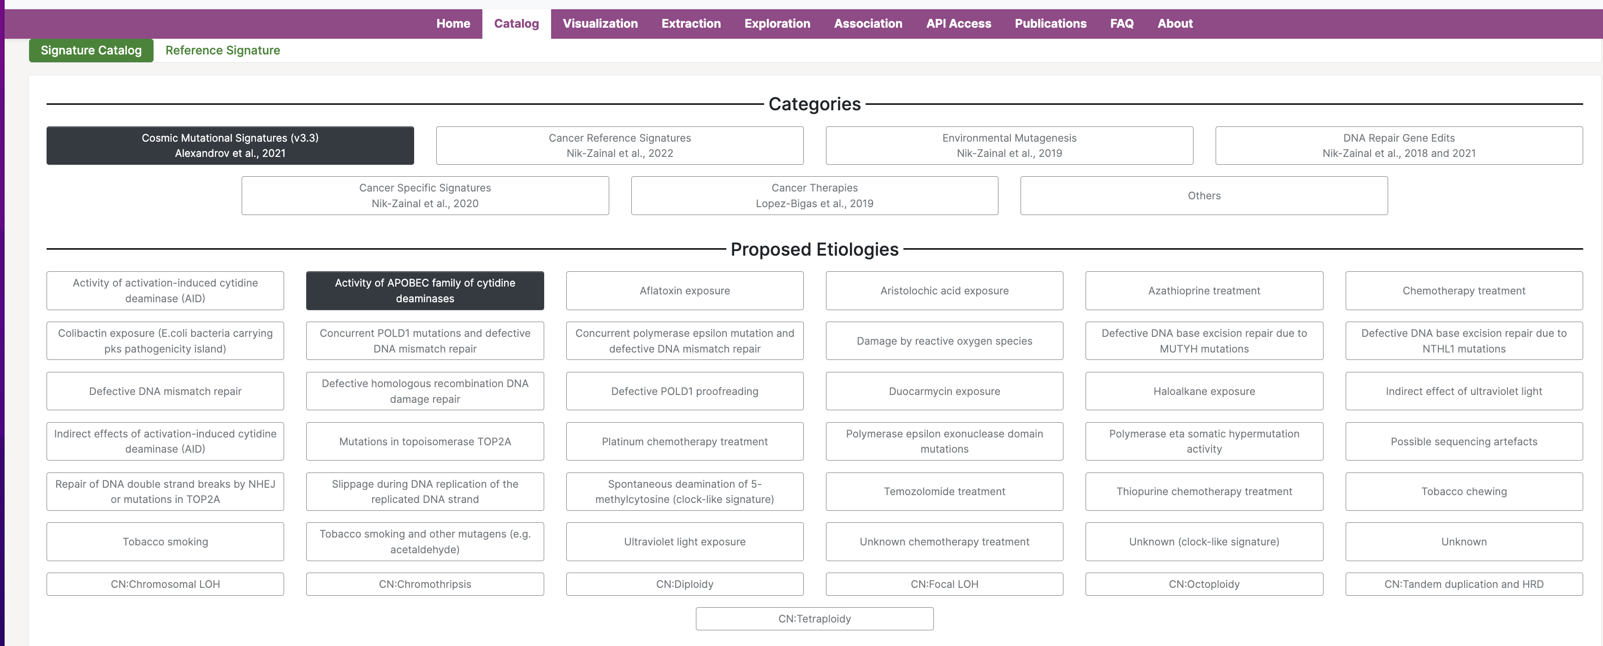Select Ultraviolet light exposure etiology

[x=684, y=541]
